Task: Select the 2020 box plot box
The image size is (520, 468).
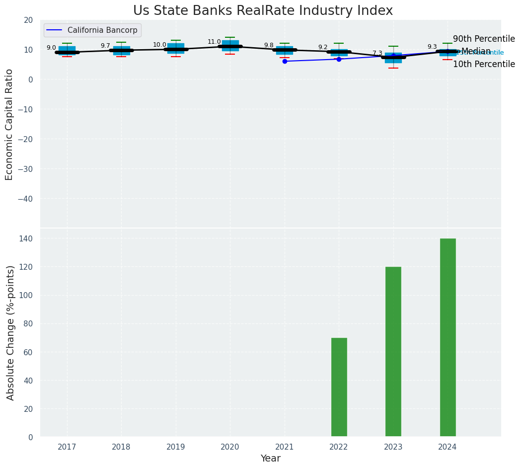Action: (230, 44)
